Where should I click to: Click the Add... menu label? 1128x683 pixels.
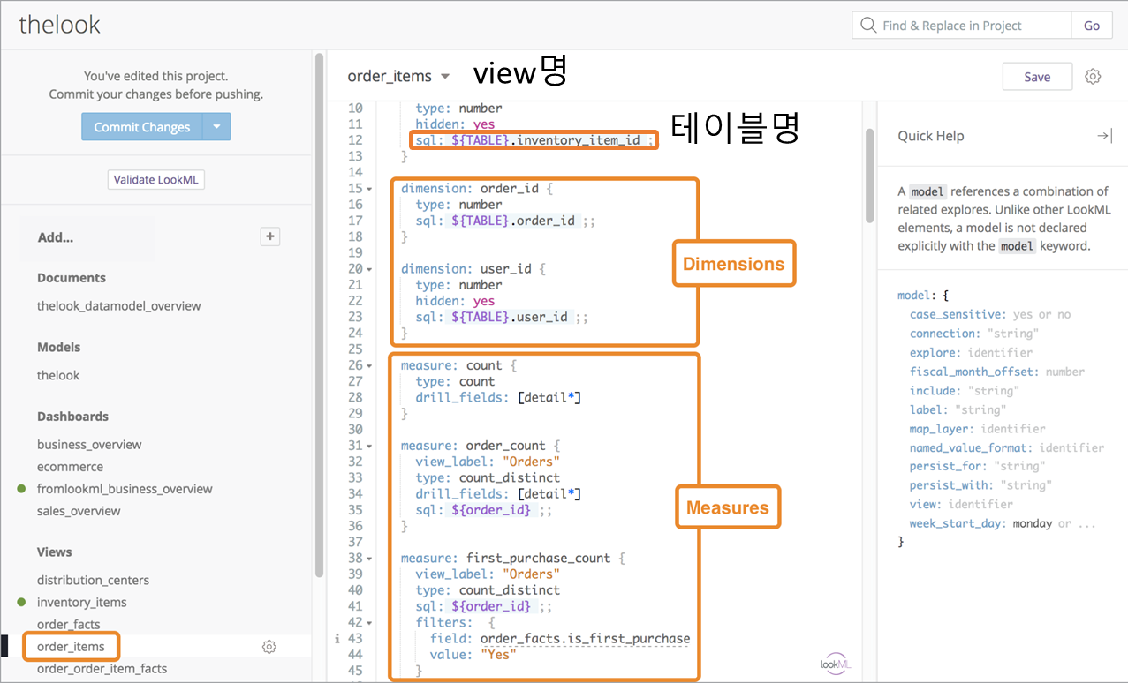click(56, 237)
